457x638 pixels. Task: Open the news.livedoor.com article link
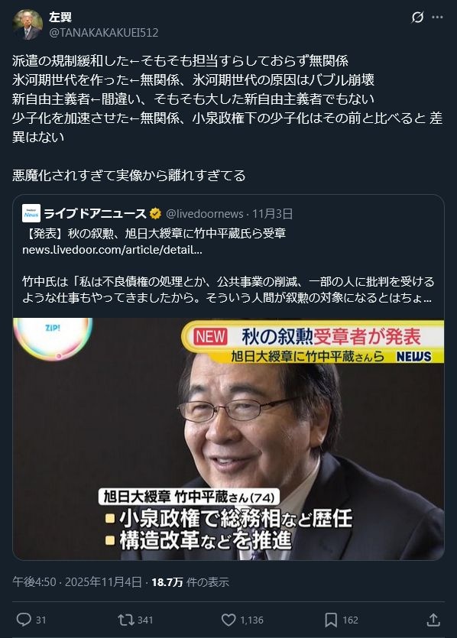(x=112, y=250)
